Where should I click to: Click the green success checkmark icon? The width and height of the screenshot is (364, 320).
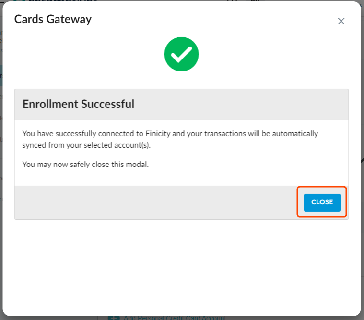181,55
